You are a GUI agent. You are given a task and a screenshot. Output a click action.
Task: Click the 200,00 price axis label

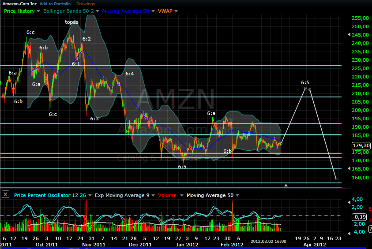(x=360, y=110)
